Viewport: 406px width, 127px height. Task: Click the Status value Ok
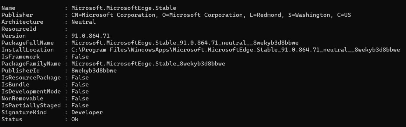[x=75, y=119]
